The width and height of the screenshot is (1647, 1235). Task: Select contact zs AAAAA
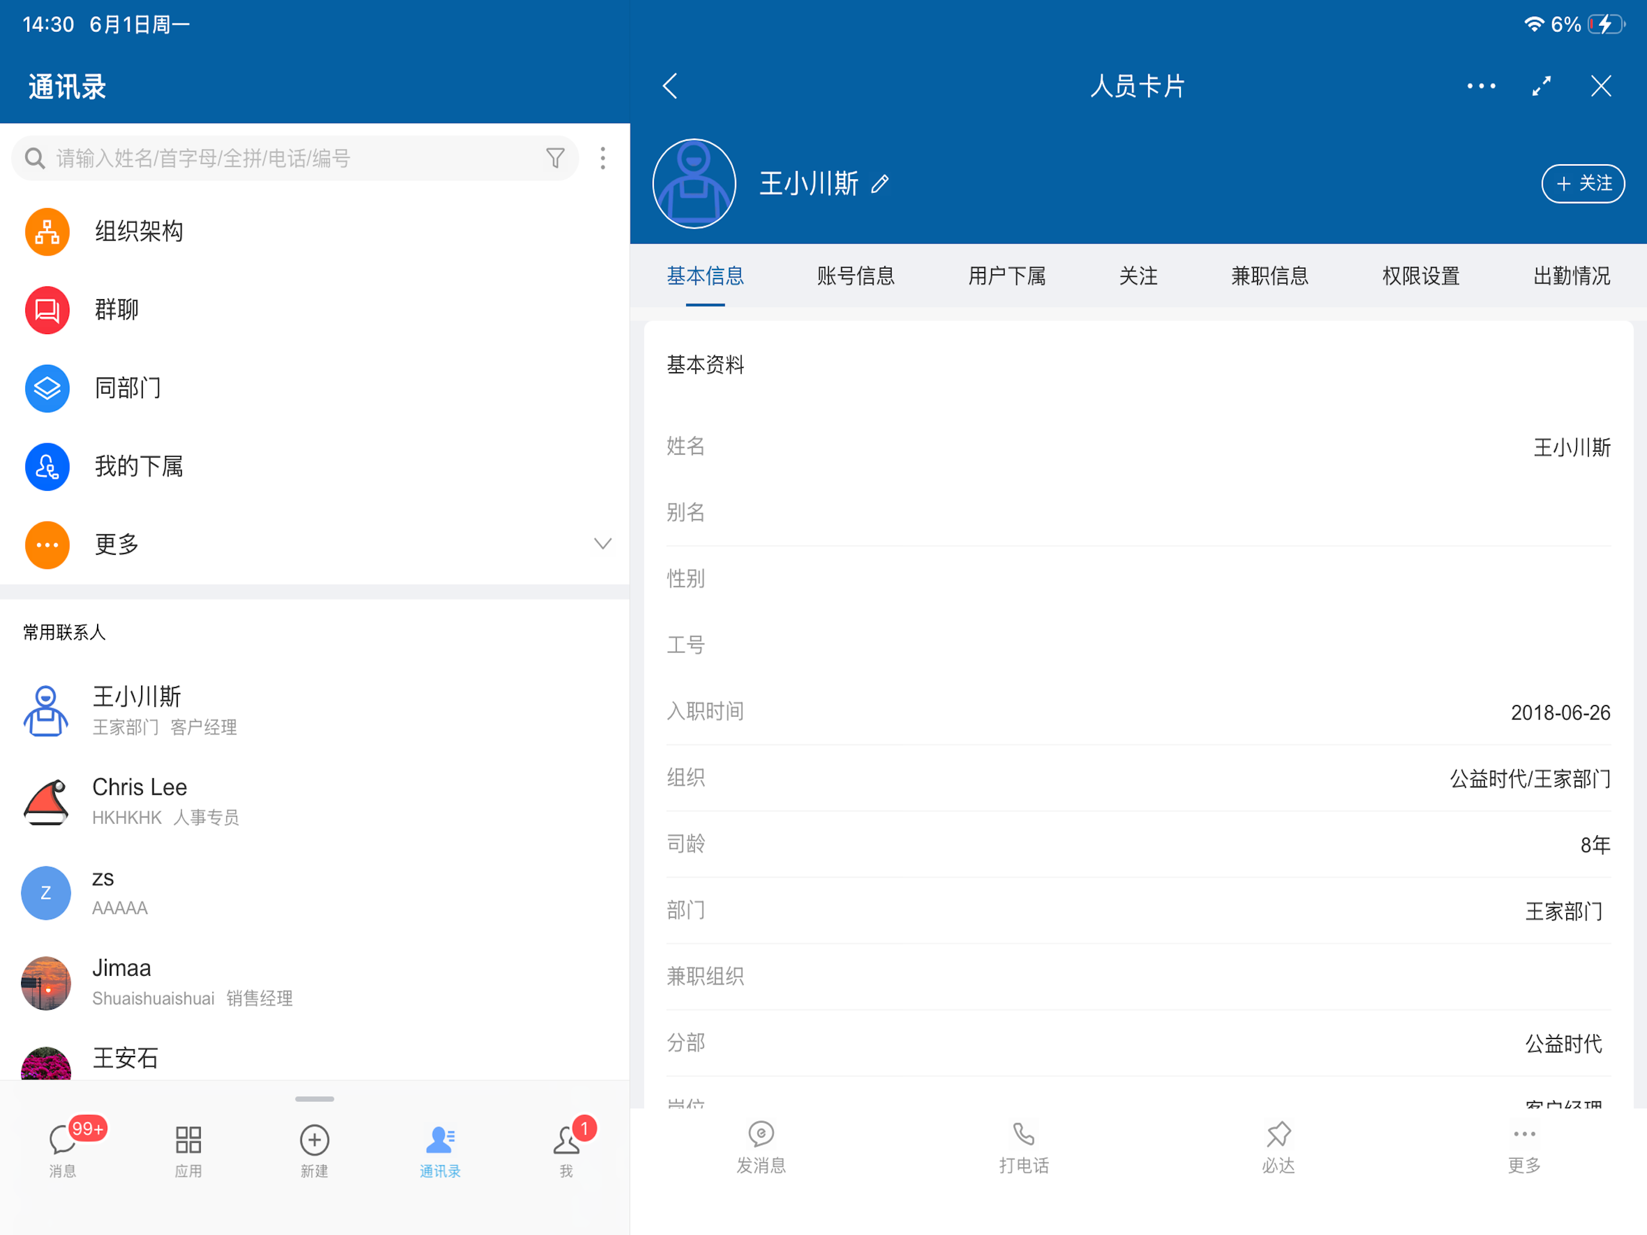click(x=314, y=892)
